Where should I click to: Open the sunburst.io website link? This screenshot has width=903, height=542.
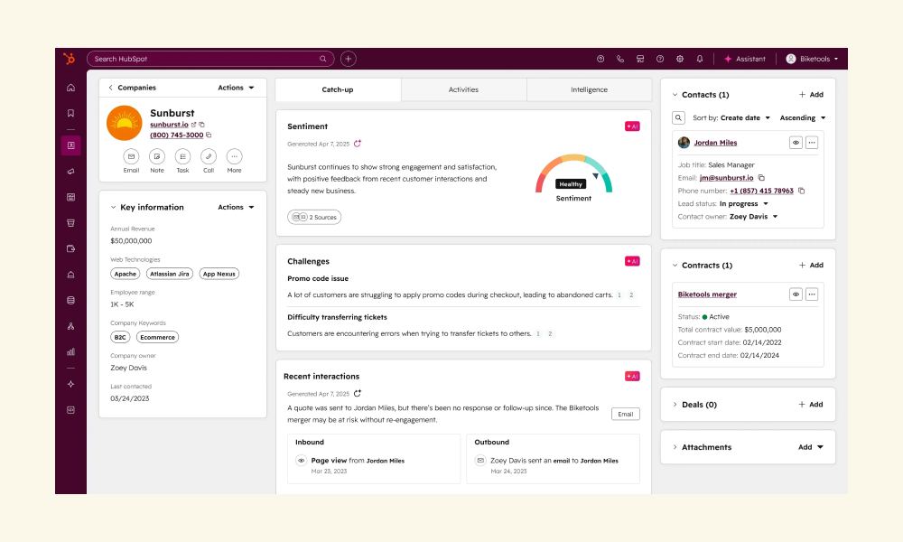(x=169, y=125)
